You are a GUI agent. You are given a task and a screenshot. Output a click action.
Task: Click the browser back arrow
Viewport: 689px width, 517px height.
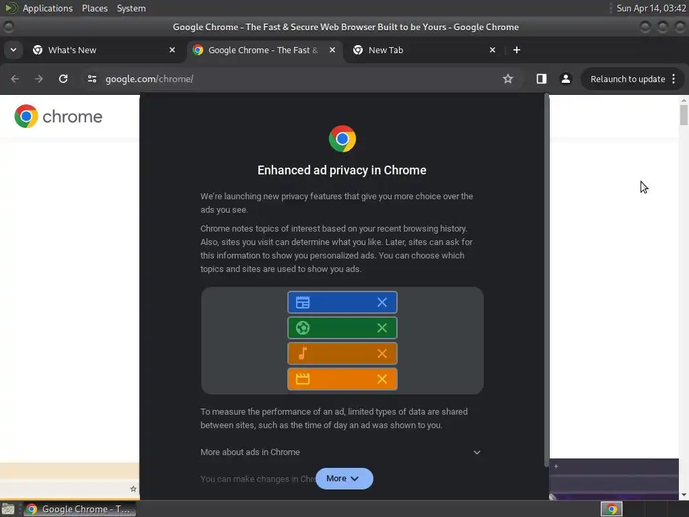[15, 79]
